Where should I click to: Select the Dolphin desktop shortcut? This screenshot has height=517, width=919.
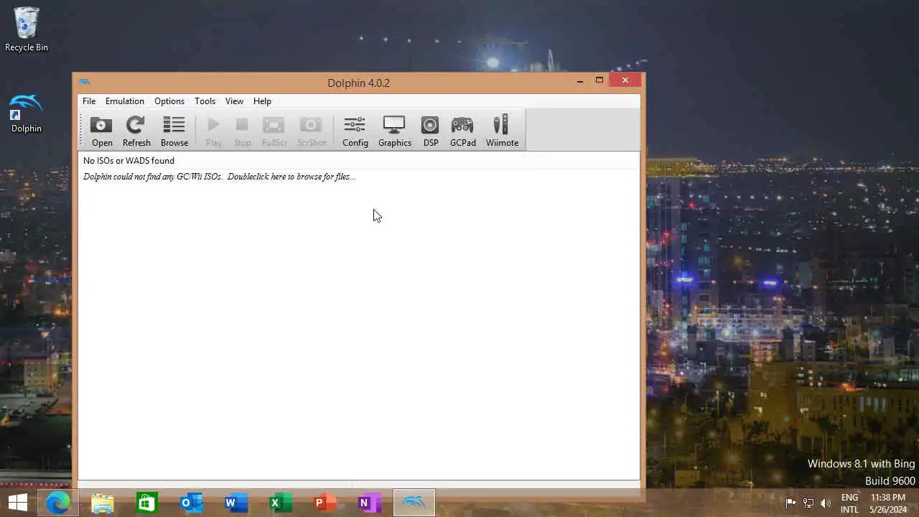click(x=27, y=113)
